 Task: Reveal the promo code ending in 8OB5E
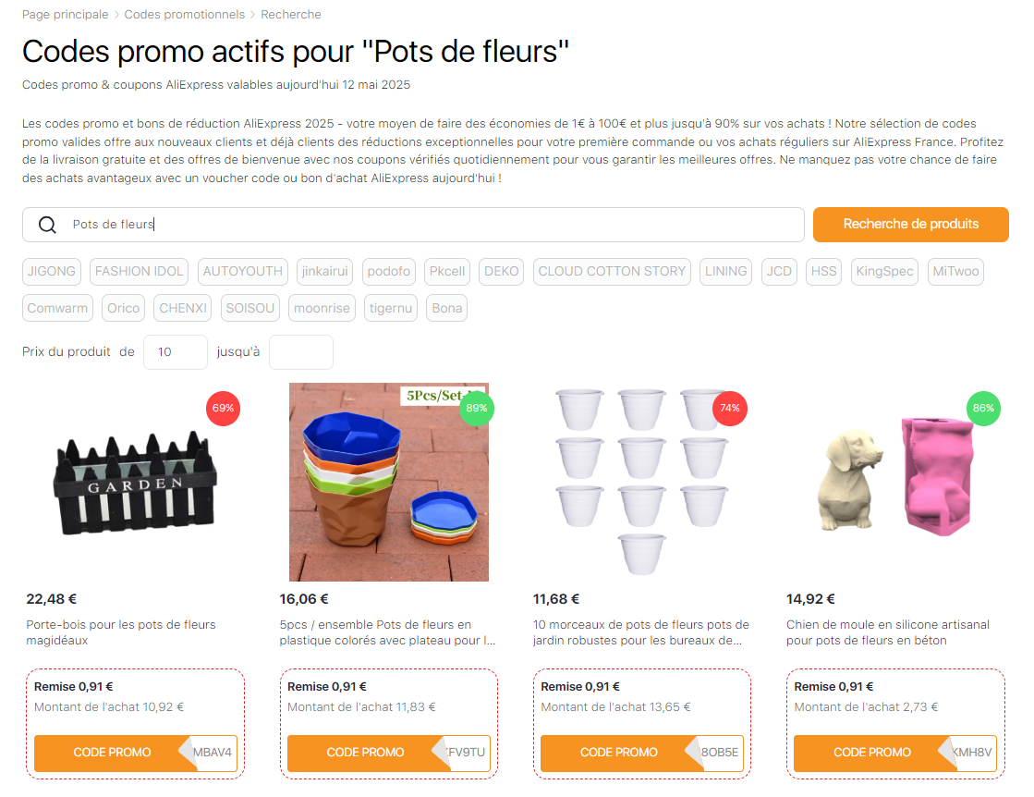641,753
